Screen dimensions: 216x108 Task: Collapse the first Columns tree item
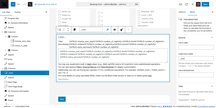coord(2,32)
